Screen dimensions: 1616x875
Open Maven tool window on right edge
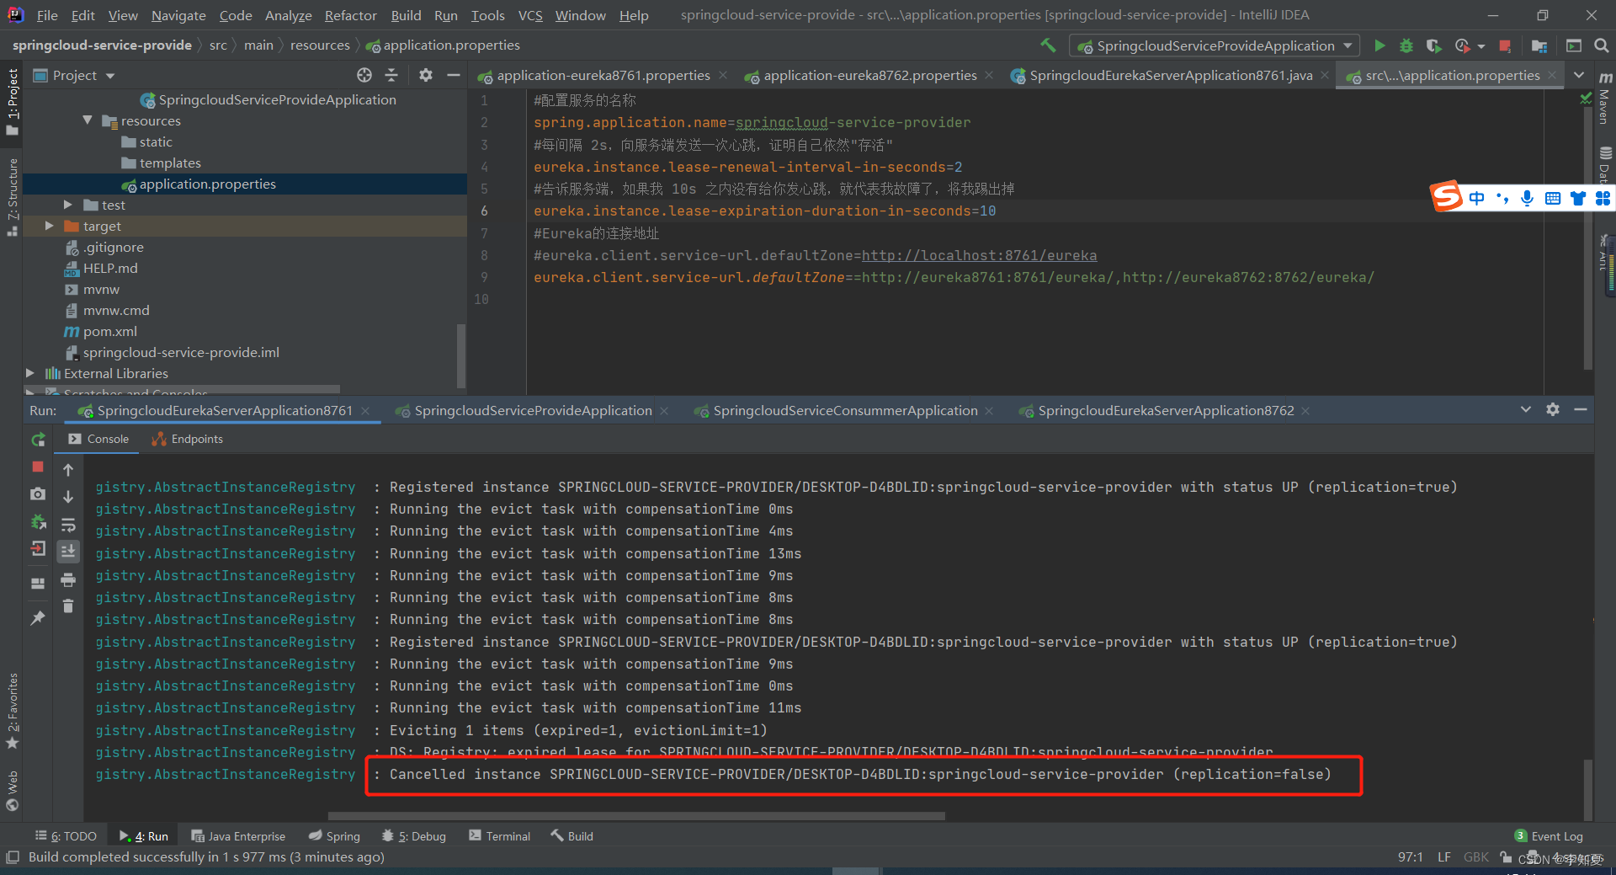pos(1605,99)
